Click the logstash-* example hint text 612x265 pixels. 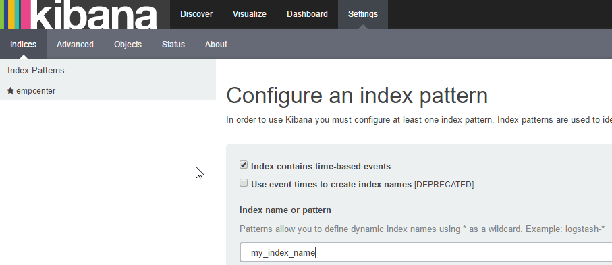pos(585,229)
